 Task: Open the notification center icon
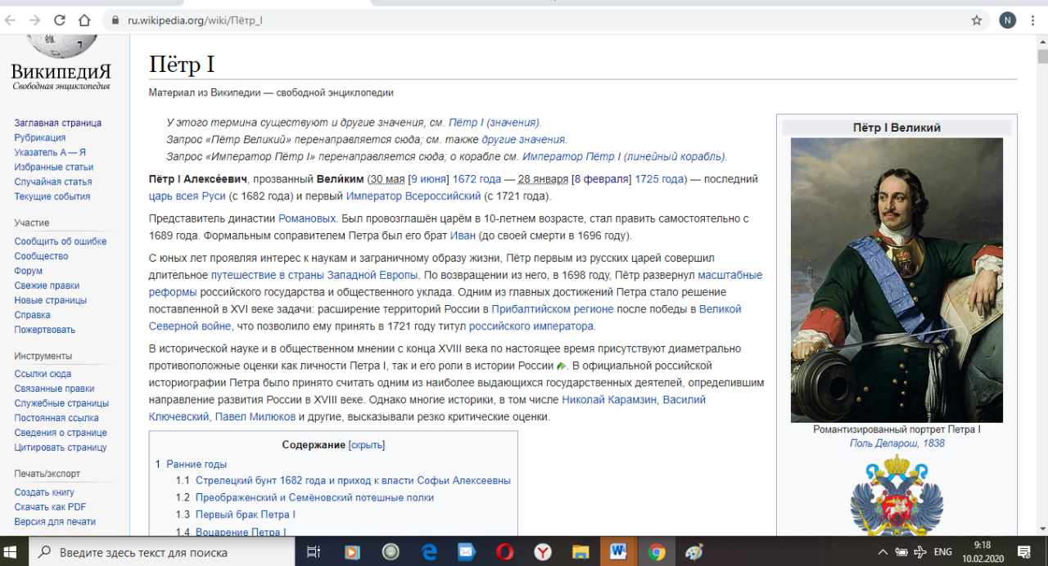click(x=1023, y=552)
